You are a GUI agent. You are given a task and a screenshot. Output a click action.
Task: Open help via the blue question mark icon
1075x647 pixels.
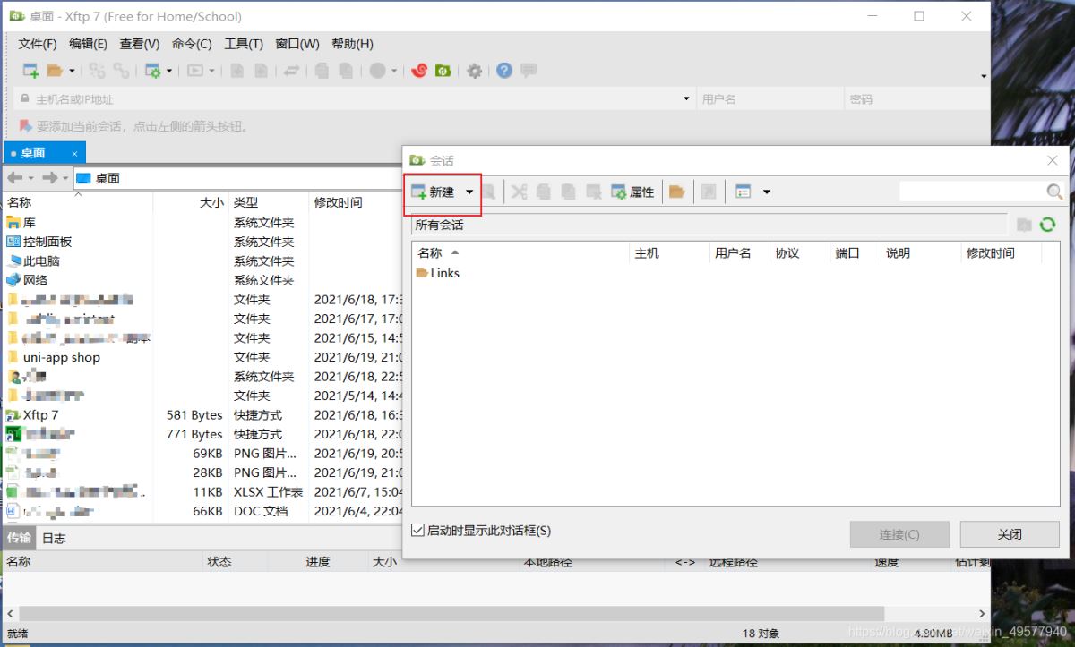504,71
